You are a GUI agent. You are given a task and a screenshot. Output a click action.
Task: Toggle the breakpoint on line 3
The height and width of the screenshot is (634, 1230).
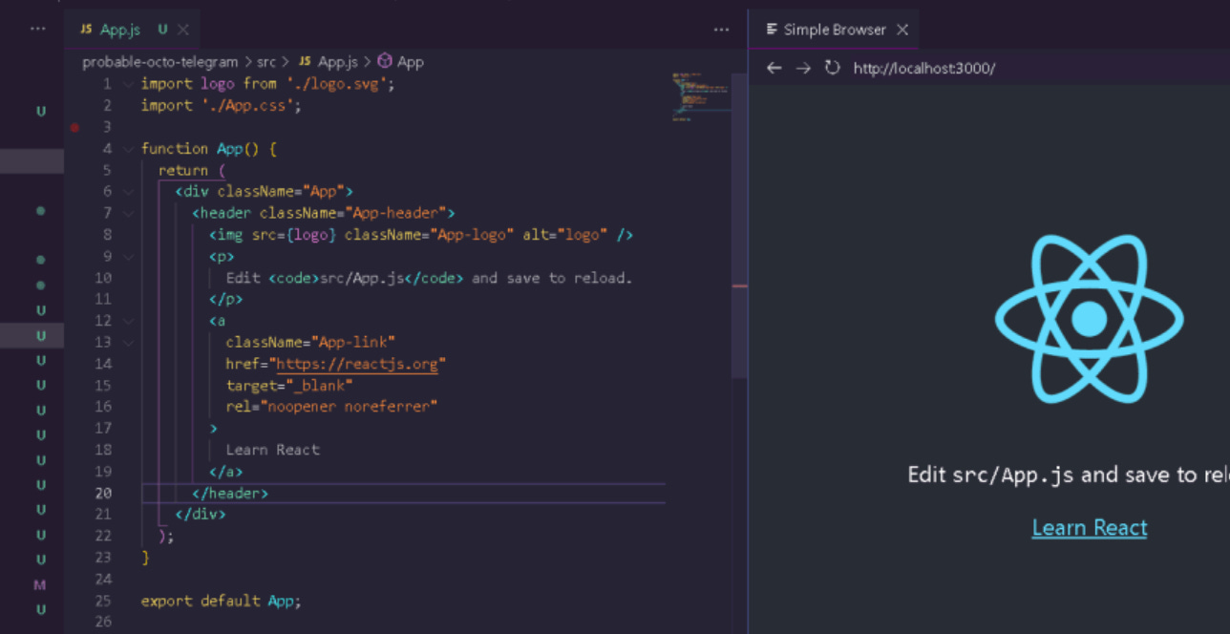pyautogui.click(x=74, y=127)
